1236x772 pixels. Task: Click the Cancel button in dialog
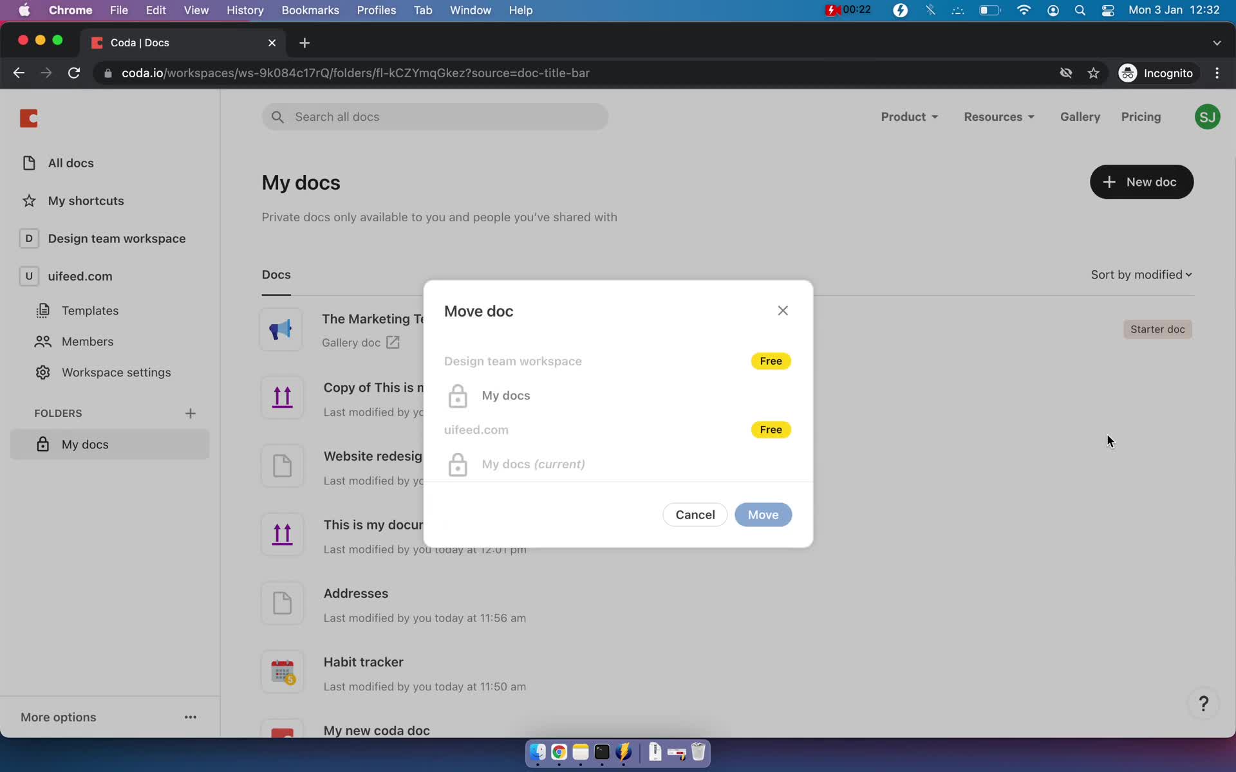click(695, 514)
